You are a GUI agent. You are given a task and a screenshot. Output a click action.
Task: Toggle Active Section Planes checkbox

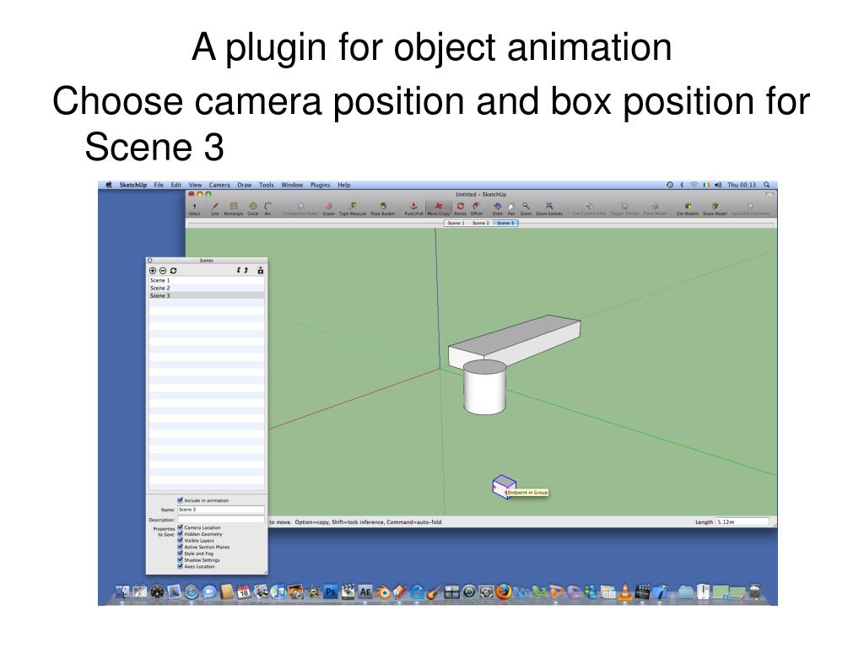click(x=181, y=547)
